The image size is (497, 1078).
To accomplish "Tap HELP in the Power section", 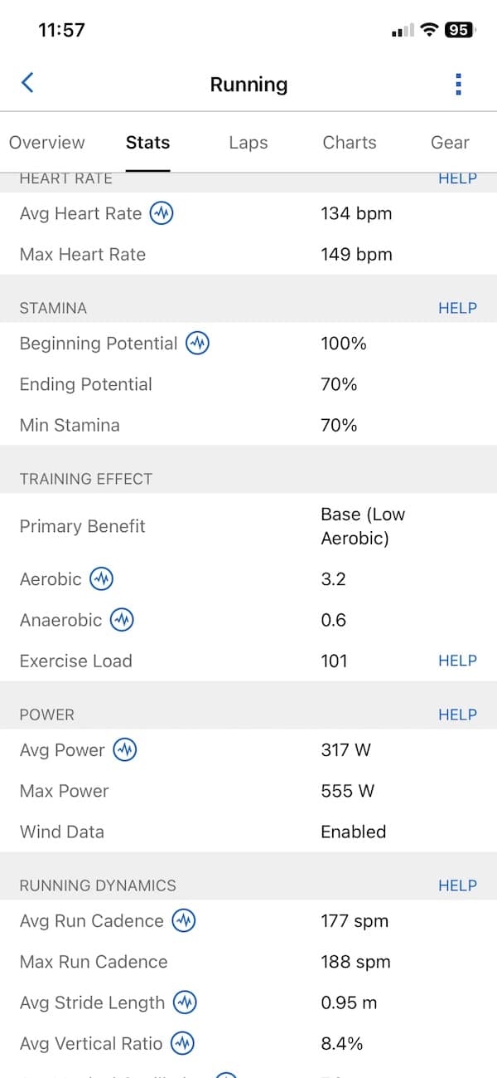I will [457, 715].
